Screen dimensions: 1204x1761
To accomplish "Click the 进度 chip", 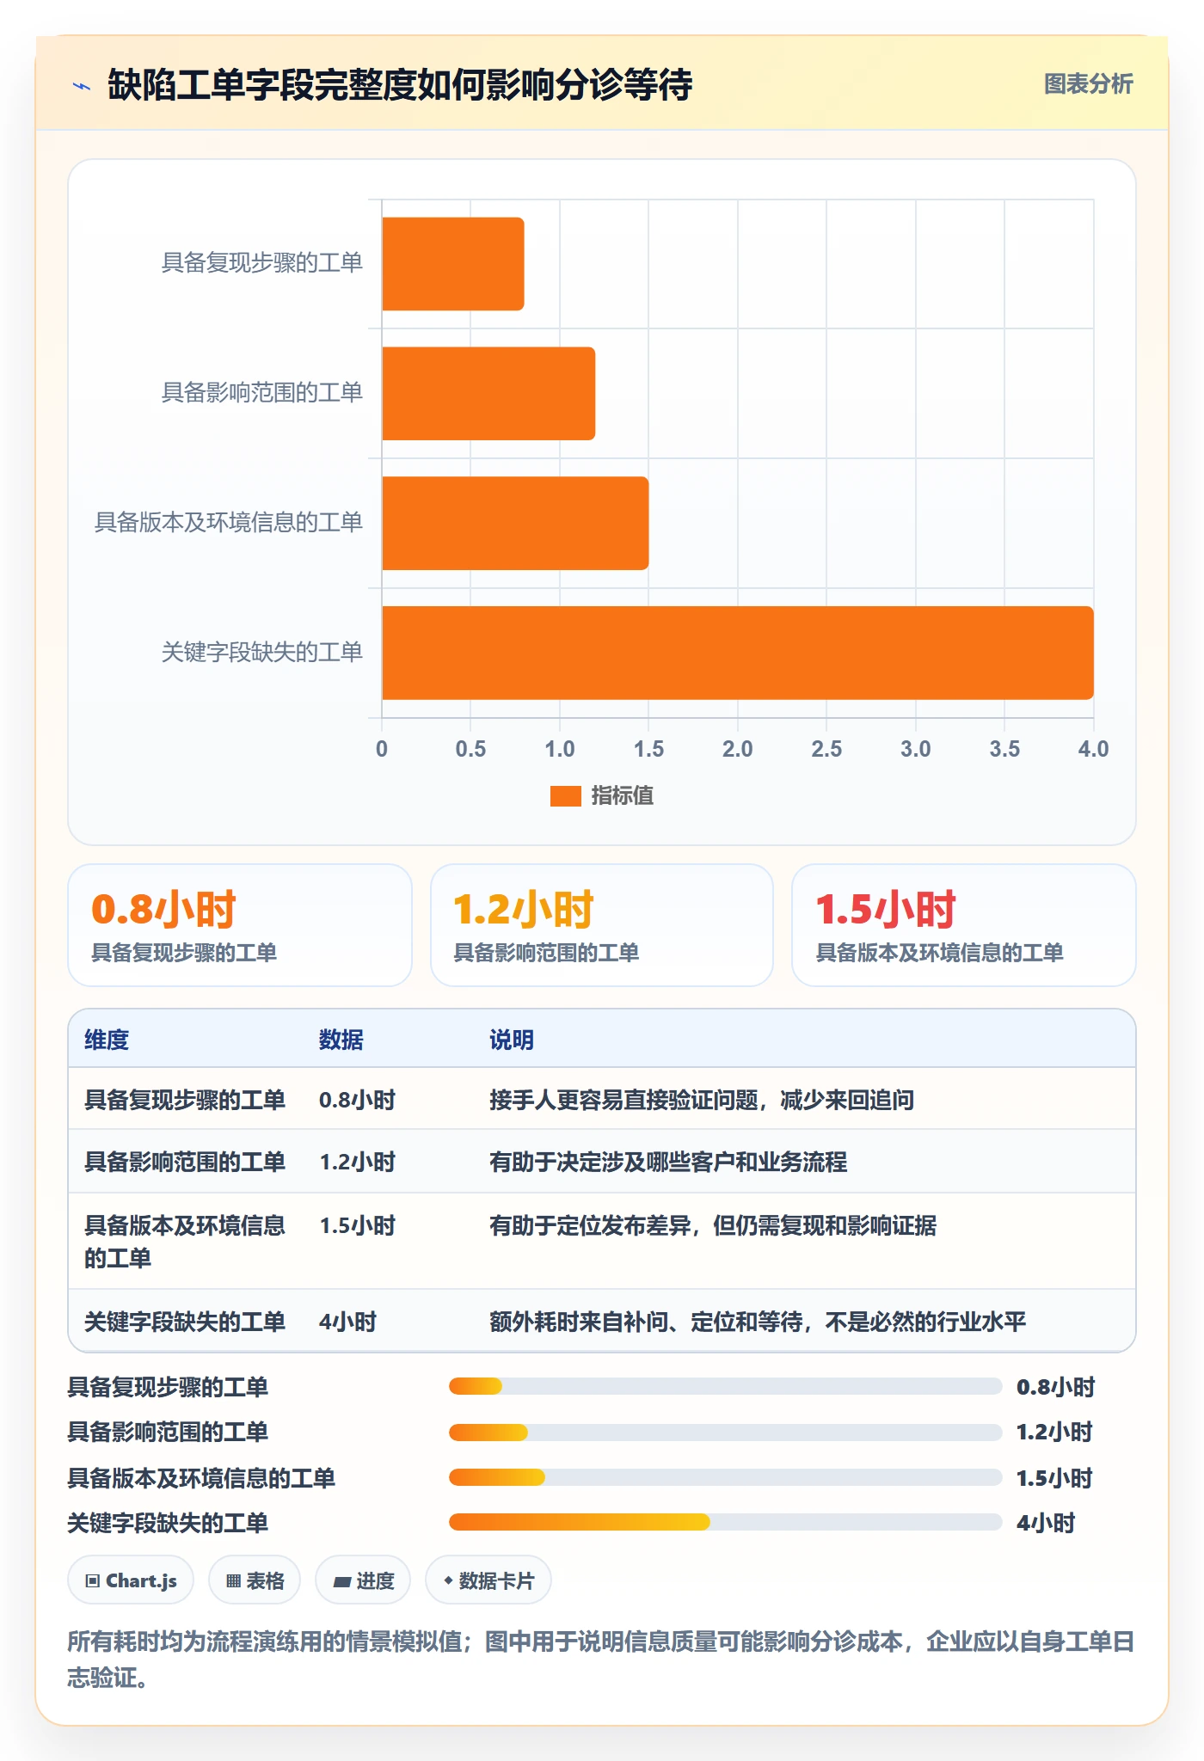I will [x=363, y=1580].
